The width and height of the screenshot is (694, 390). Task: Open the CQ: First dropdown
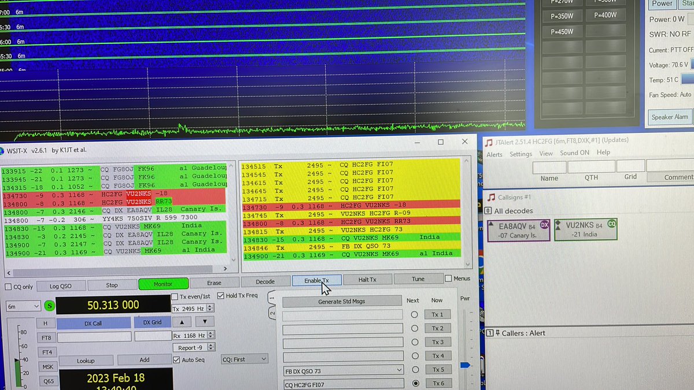(245, 359)
